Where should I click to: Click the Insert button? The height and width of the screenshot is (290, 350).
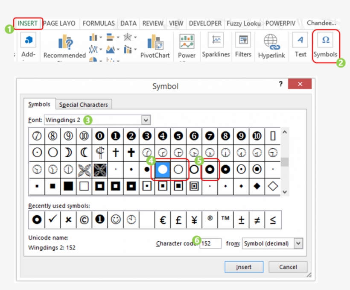click(244, 267)
